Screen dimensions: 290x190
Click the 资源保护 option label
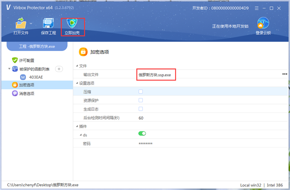pos(91,100)
